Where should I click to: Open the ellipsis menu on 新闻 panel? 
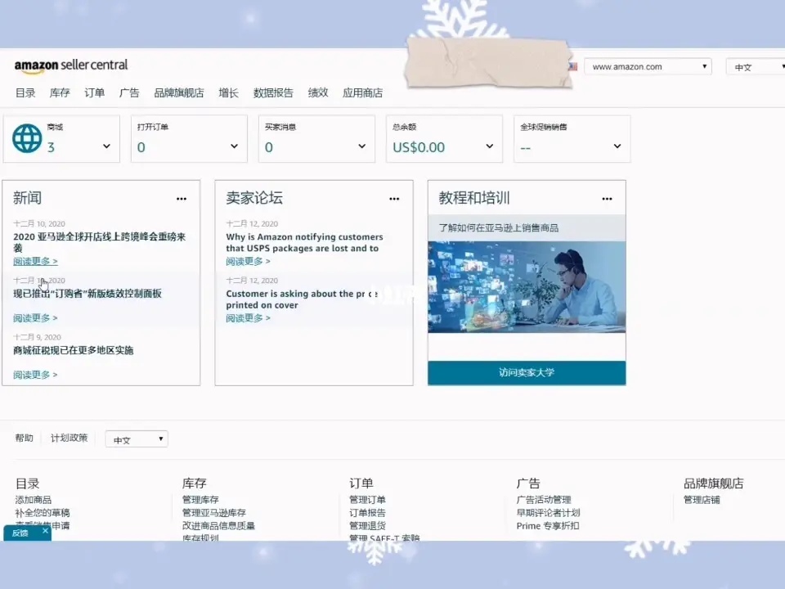(x=182, y=198)
